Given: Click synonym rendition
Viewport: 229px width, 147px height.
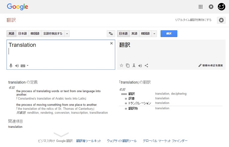Looking at the screenshot, I should (33, 113).
